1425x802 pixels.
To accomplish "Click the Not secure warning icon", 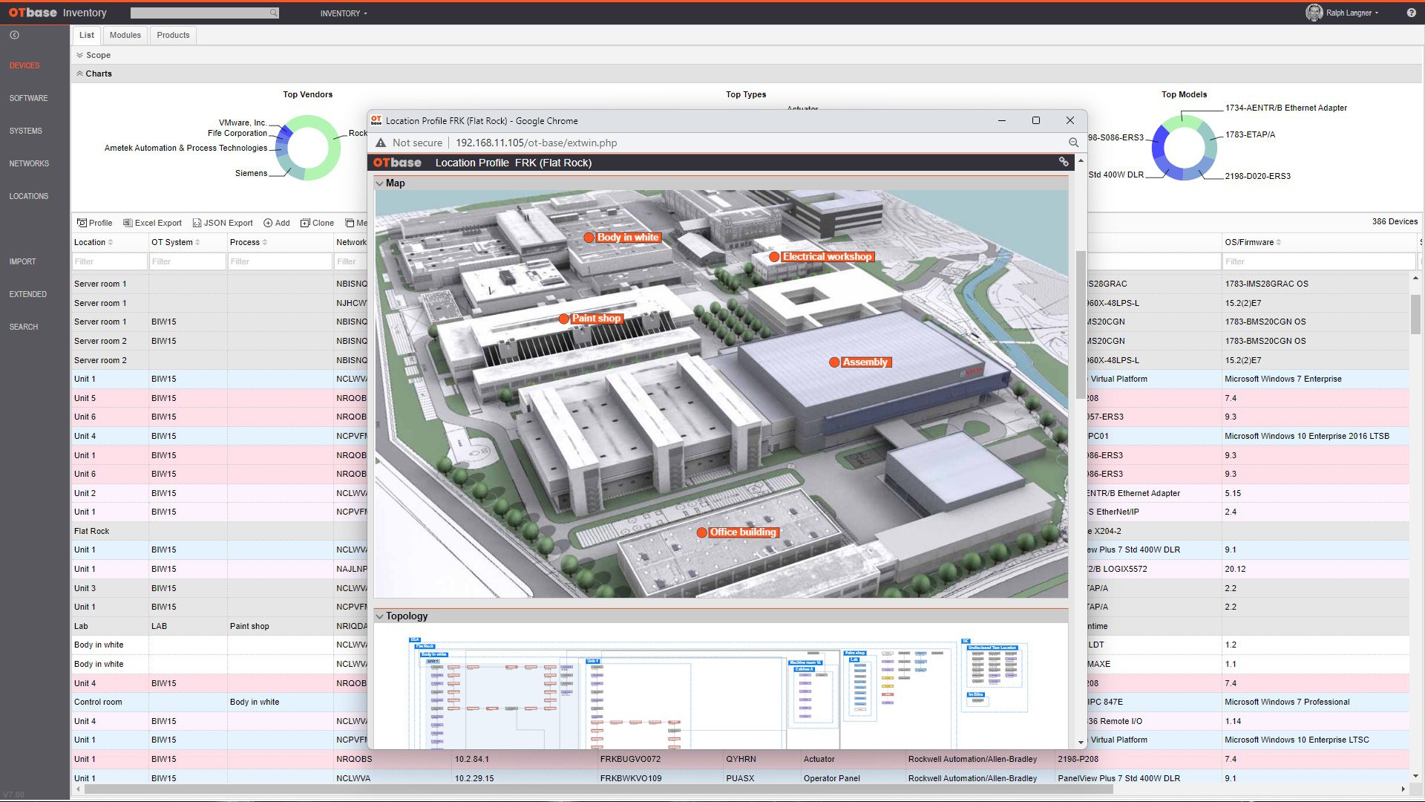I will click(x=381, y=143).
